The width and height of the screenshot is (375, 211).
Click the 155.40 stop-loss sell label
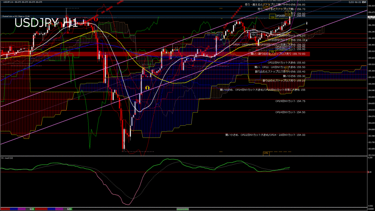280,71
